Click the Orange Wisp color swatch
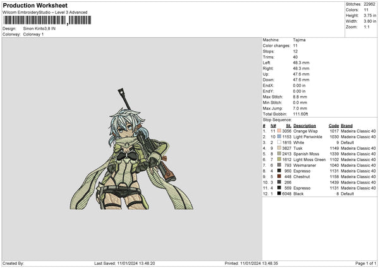 click(279, 130)
